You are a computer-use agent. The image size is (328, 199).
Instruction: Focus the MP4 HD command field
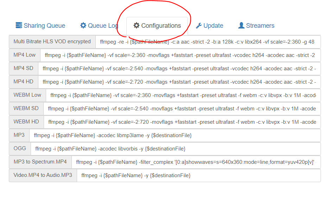point(179,82)
